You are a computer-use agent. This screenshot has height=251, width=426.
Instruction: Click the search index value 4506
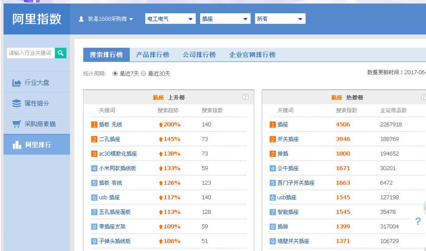coord(343,124)
